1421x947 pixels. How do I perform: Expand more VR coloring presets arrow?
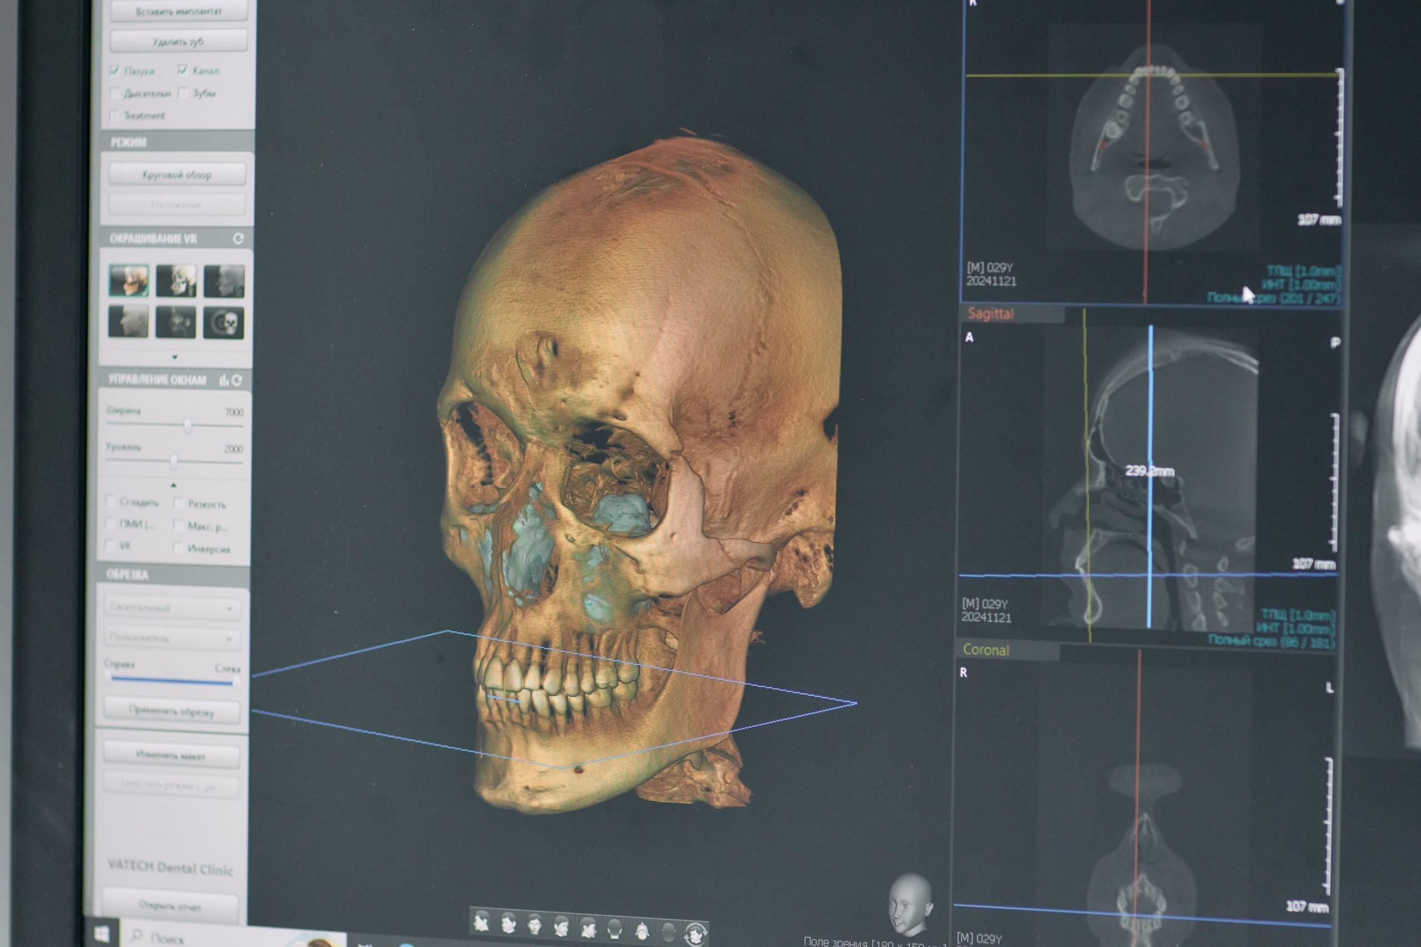(175, 357)
